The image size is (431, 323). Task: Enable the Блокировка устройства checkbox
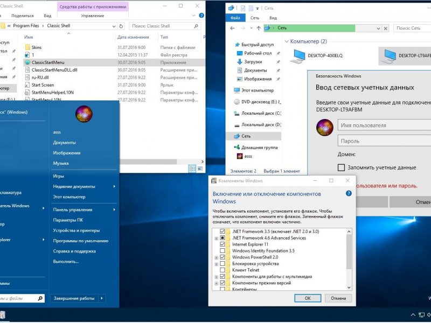click(223, 264)
